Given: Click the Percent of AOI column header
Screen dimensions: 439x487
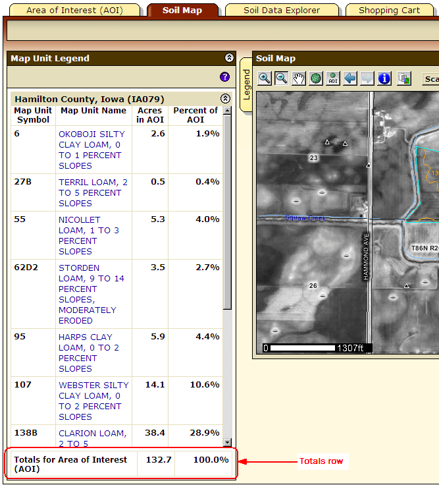Looking at the screenshot, I should [195, 115].
